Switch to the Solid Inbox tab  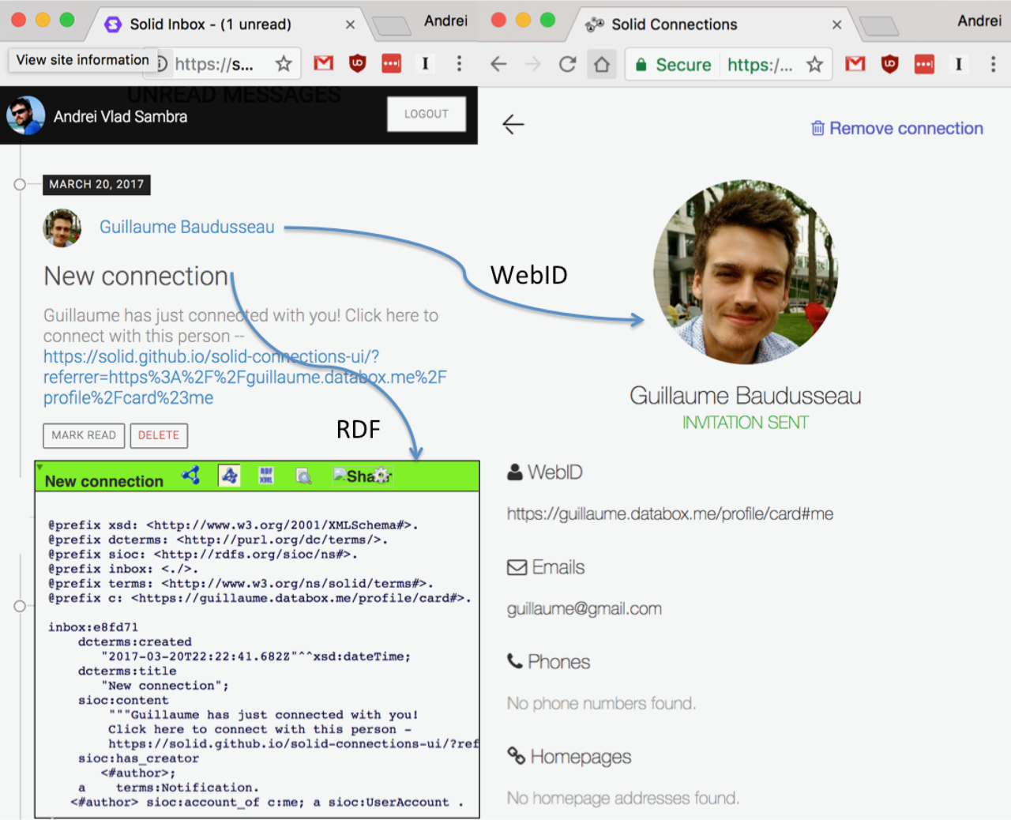coord(210,24)
